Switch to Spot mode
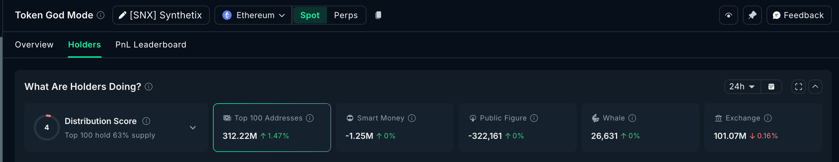Image resolution: width=839 pixels, height=162 pixels. click(309, 15)
